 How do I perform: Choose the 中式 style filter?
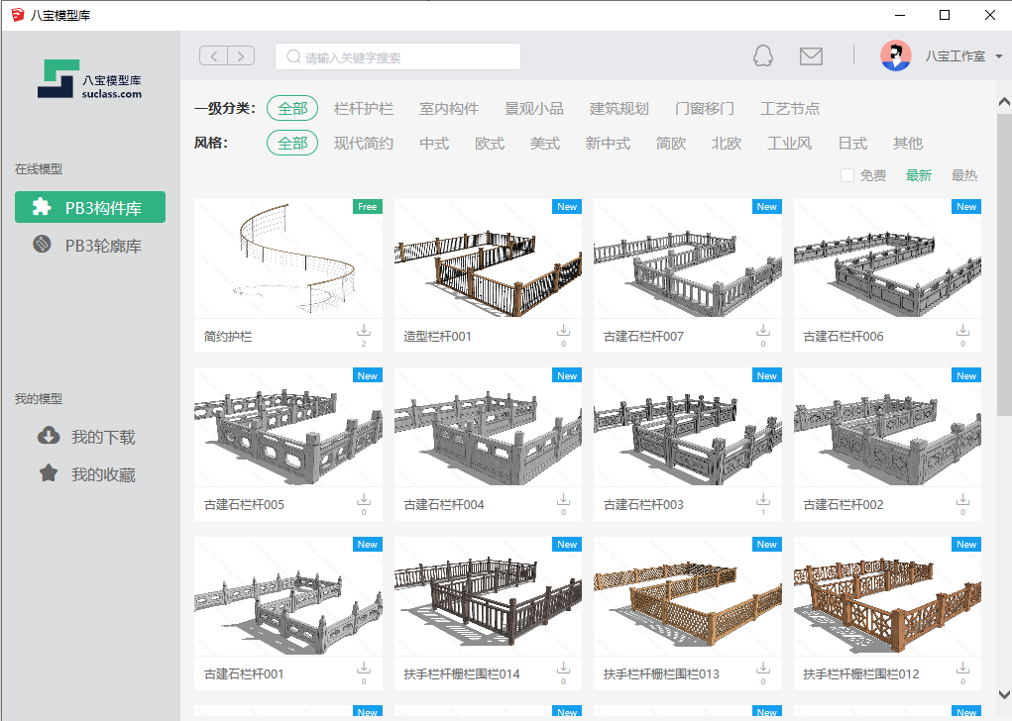tap(434, 144)
